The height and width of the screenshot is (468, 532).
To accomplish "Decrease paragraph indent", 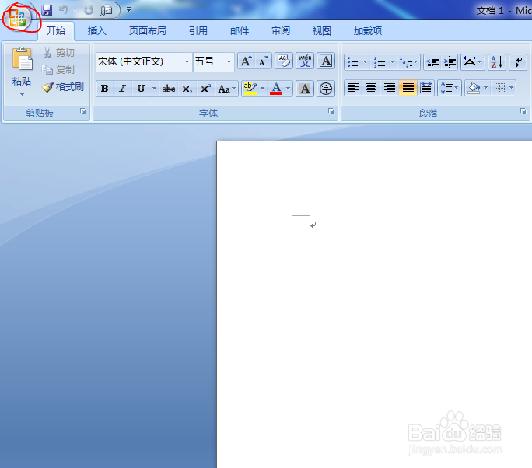I will coord(432,61).
